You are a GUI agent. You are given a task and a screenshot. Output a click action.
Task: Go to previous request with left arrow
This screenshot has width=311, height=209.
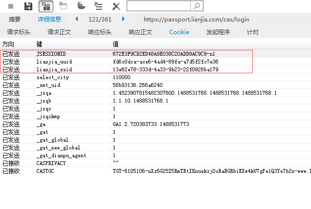[77, 19]
